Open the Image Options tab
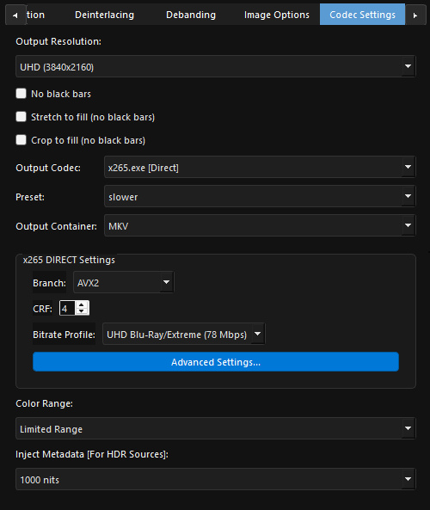This screenshot has width=430, height=510. point(276,15)
